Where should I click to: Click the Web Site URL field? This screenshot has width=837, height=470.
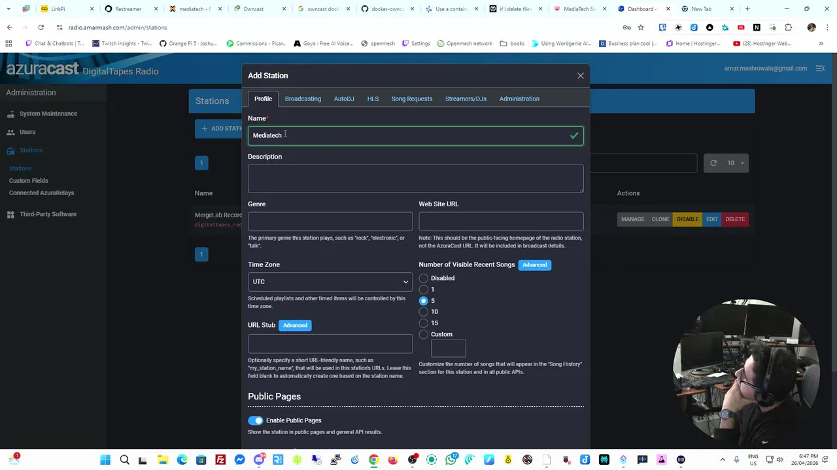click(501, 221)
